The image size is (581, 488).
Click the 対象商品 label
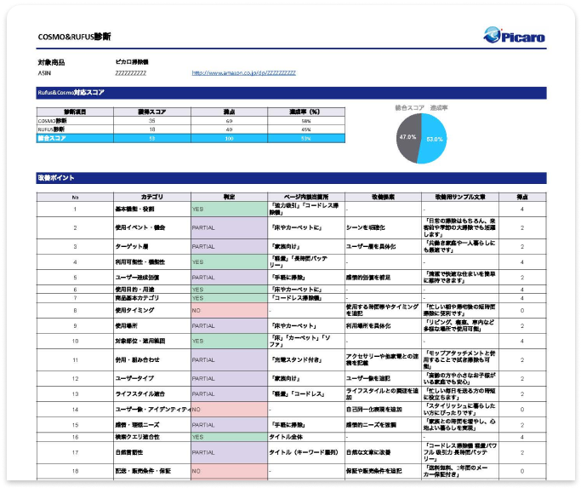(51, 62)
